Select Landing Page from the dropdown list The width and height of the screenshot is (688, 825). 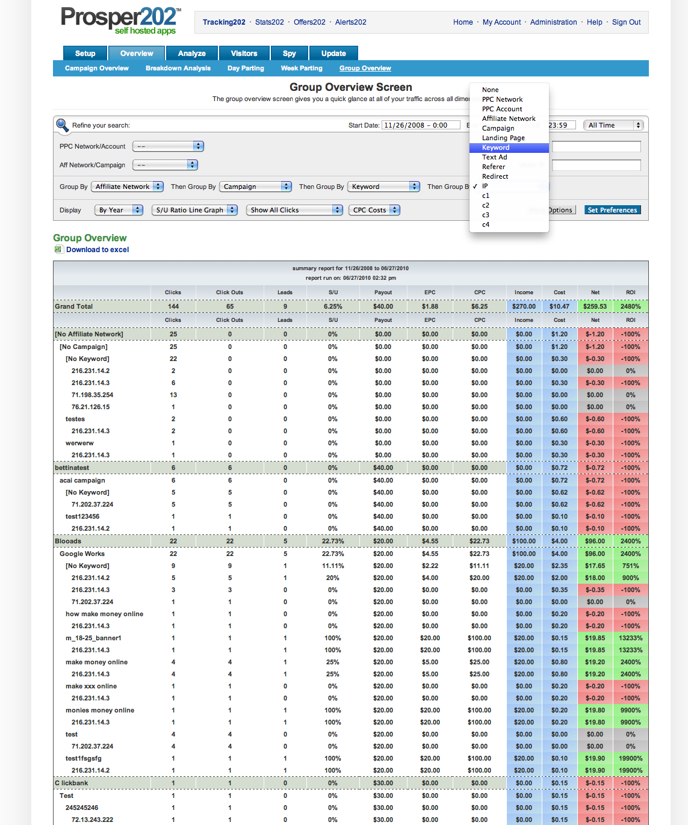pos(503,138)
